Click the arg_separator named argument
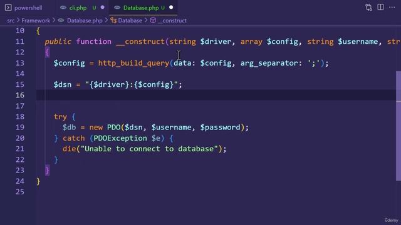 (x=269, y=63)
